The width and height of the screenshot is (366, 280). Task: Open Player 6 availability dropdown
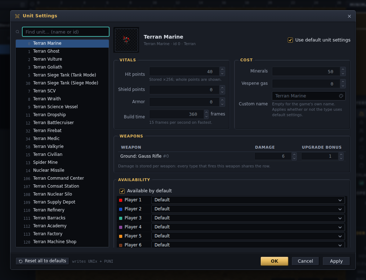point(248,245)
